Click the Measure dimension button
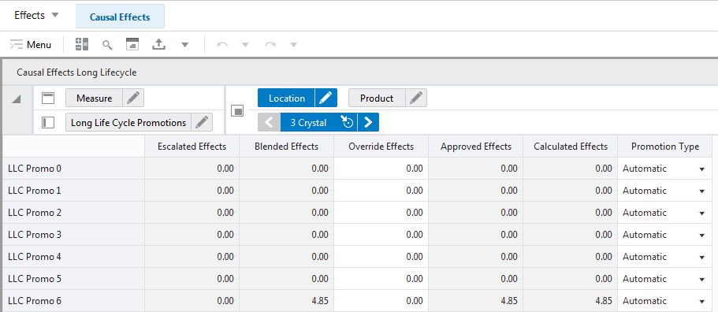This screenshot has width=718, height=312. pyautogui.click(x=94, y=98)
